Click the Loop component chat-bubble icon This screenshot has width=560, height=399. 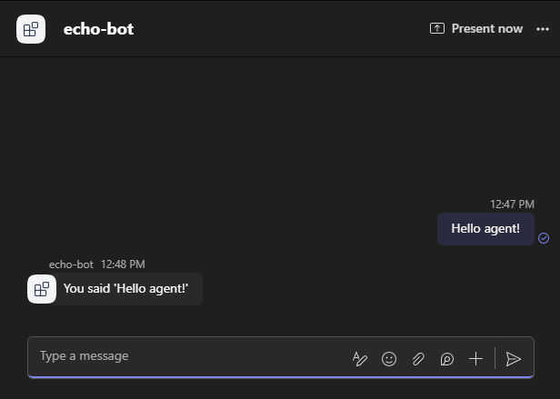[446, 359]
